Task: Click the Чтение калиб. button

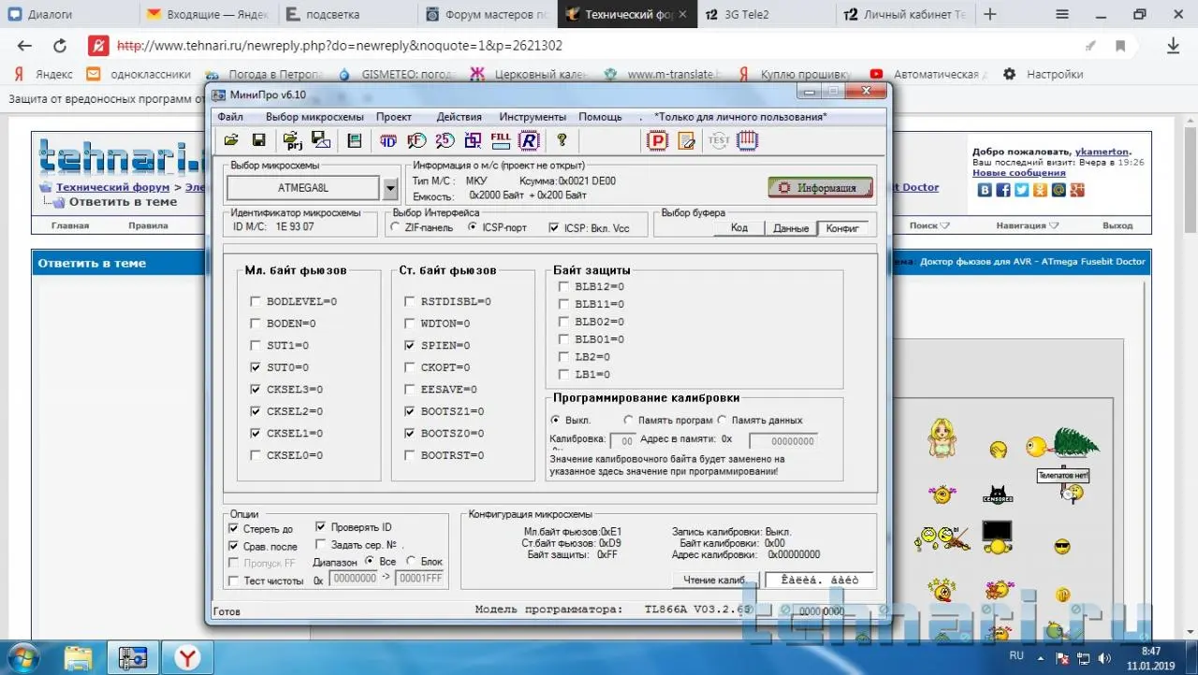Action: pyautogui.click(x=714, y=580)
